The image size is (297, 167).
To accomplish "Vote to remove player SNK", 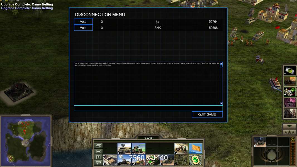I will click(x=83, y=28).
